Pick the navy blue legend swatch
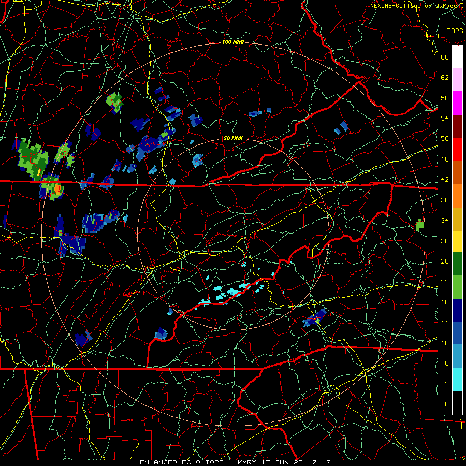Image resolution: width=466 pixels, height=466 pixels. tap(457, 310)
